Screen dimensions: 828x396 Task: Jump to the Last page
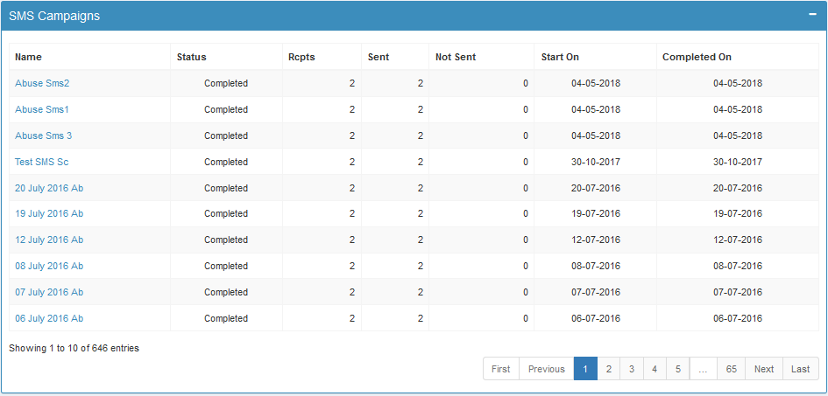coord(800,369)
